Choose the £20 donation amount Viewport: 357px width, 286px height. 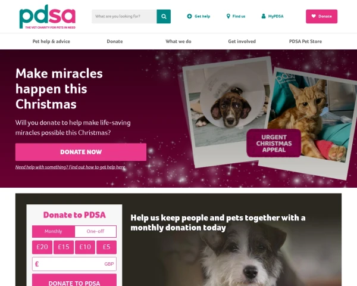(42, 247)
